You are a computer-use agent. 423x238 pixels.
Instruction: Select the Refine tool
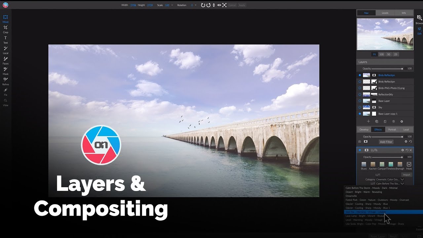pyautogui.click(x=6, y=81)
